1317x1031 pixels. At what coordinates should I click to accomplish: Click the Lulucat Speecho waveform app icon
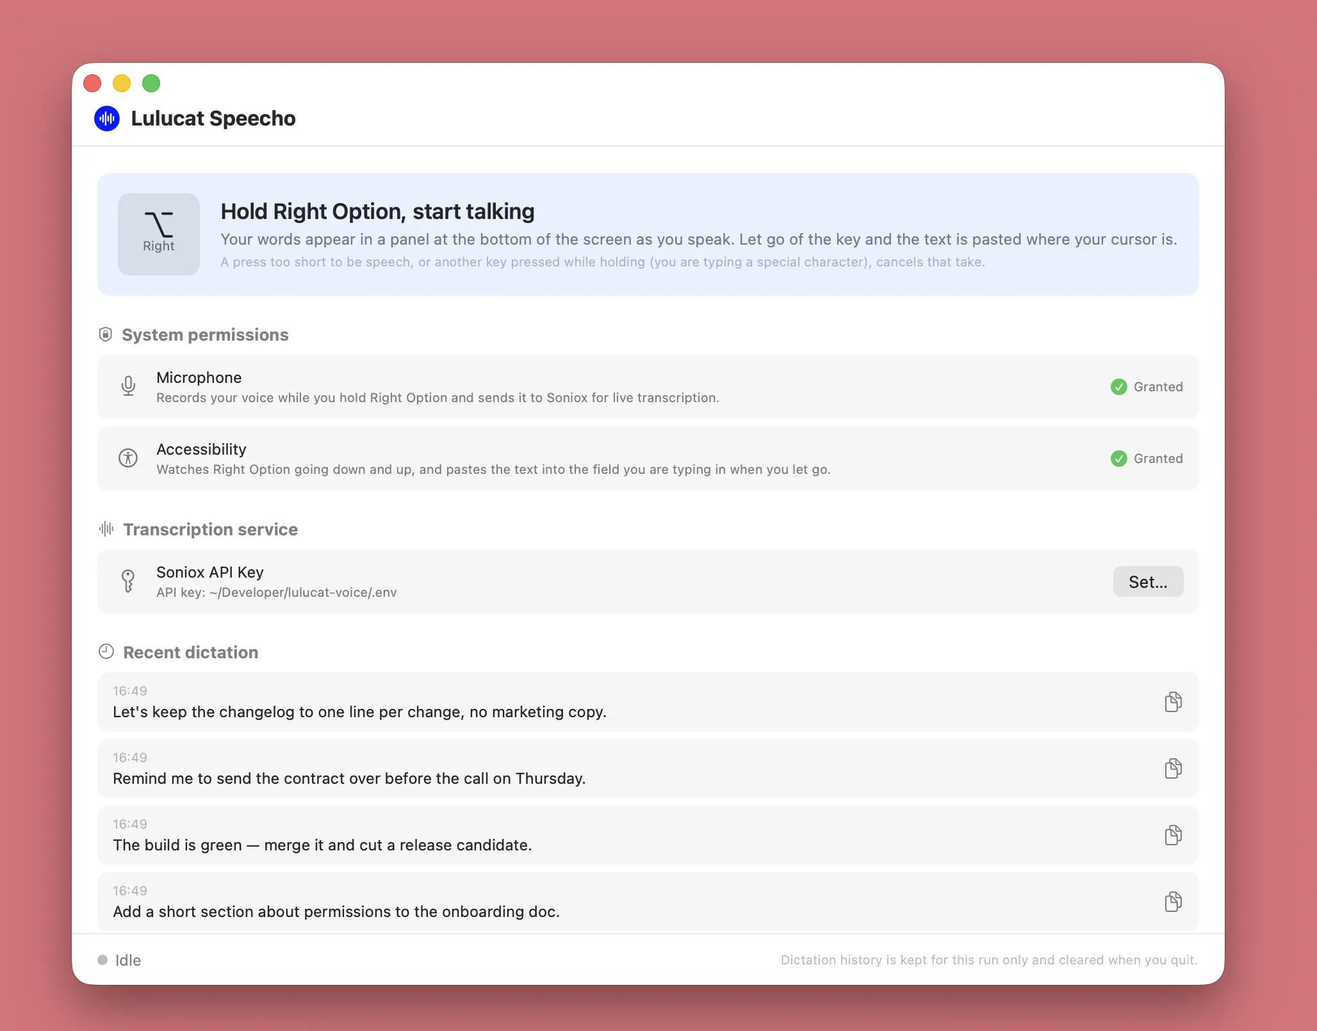pos(107,118)
